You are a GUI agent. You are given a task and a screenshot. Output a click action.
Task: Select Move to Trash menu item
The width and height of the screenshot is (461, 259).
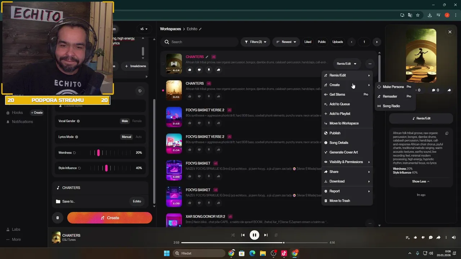pyautogui.click(x=347, y=201)
